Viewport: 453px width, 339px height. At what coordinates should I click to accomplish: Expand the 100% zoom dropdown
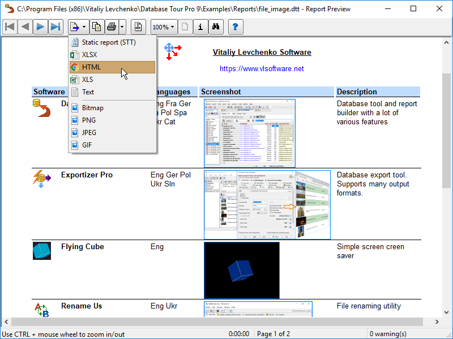click(x=164, y=27)
